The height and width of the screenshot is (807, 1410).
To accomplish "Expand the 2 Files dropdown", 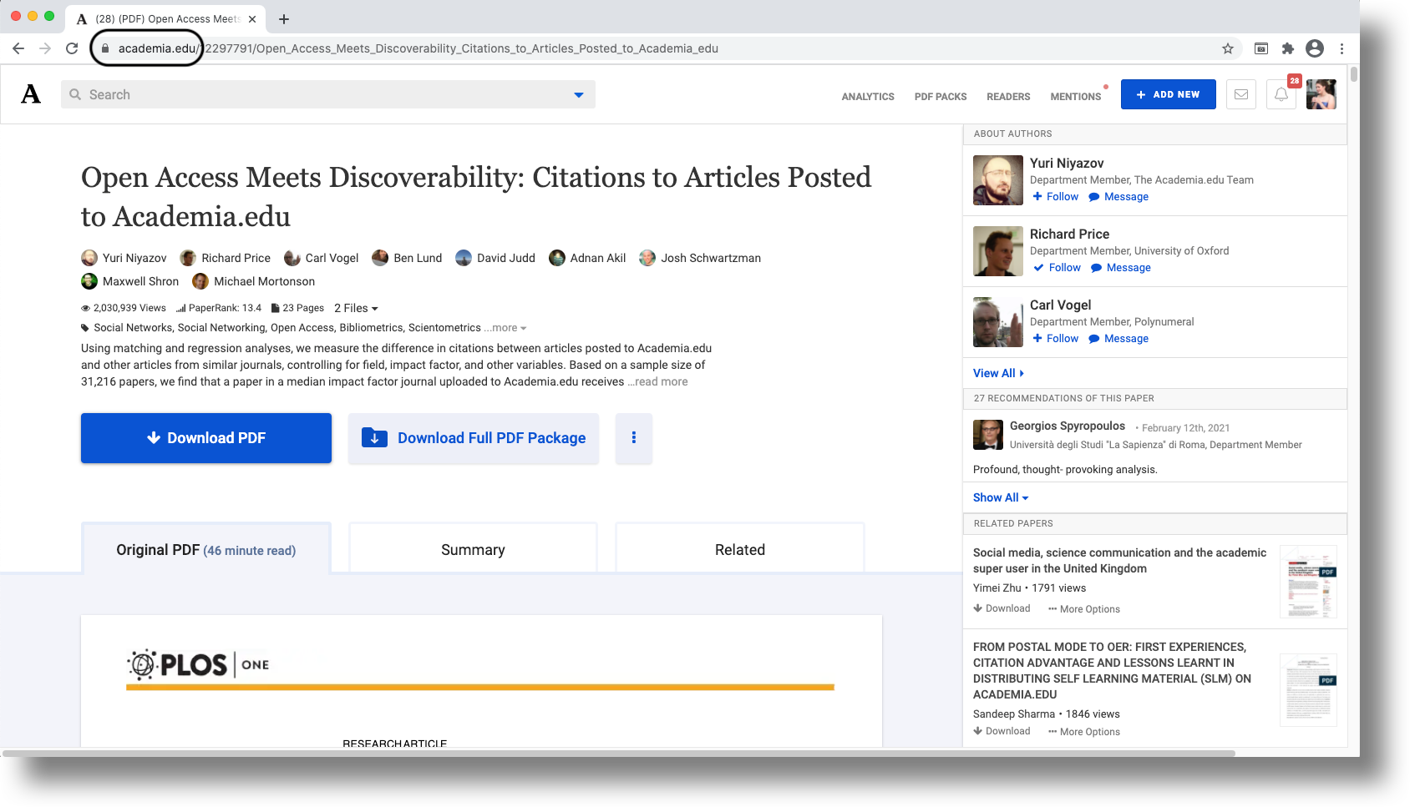I will pyautogui.click(x=356, y=308).
